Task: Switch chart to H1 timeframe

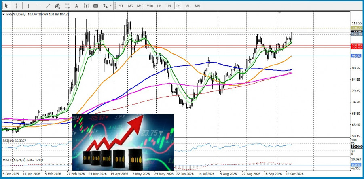Action: 159,6
